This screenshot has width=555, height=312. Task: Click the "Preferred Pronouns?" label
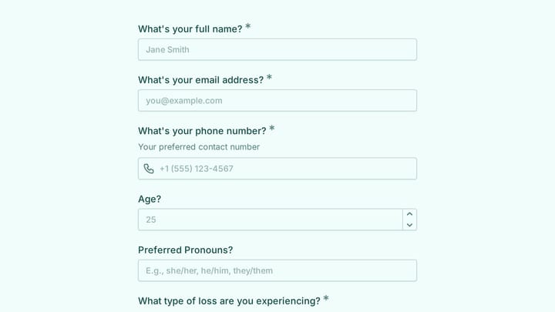click(x=186, y=250)
